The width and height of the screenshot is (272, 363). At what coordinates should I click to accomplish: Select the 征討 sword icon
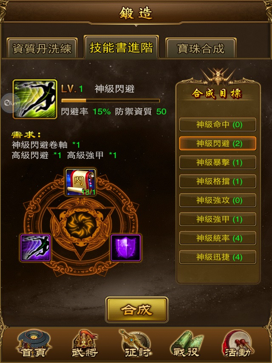tap(136, 344)
